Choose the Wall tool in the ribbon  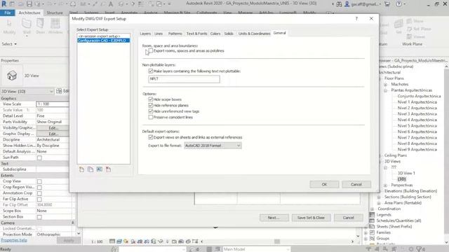(x=27, y=26)
